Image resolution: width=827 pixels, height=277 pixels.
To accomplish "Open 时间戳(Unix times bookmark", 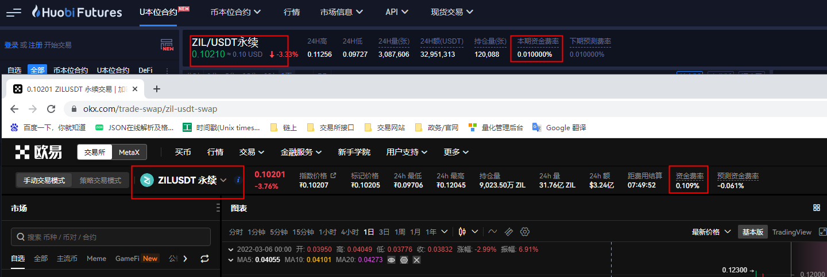I will coord(221,127).
